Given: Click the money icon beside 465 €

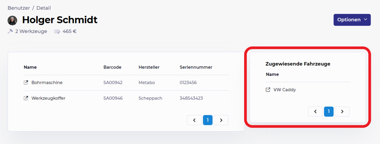Looking at the screenshot, I should (57, 31).
